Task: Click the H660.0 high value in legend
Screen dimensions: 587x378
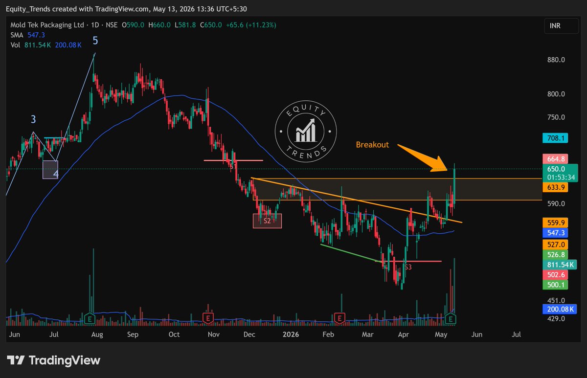Action: pyautogui.click(x=159, y=25)
